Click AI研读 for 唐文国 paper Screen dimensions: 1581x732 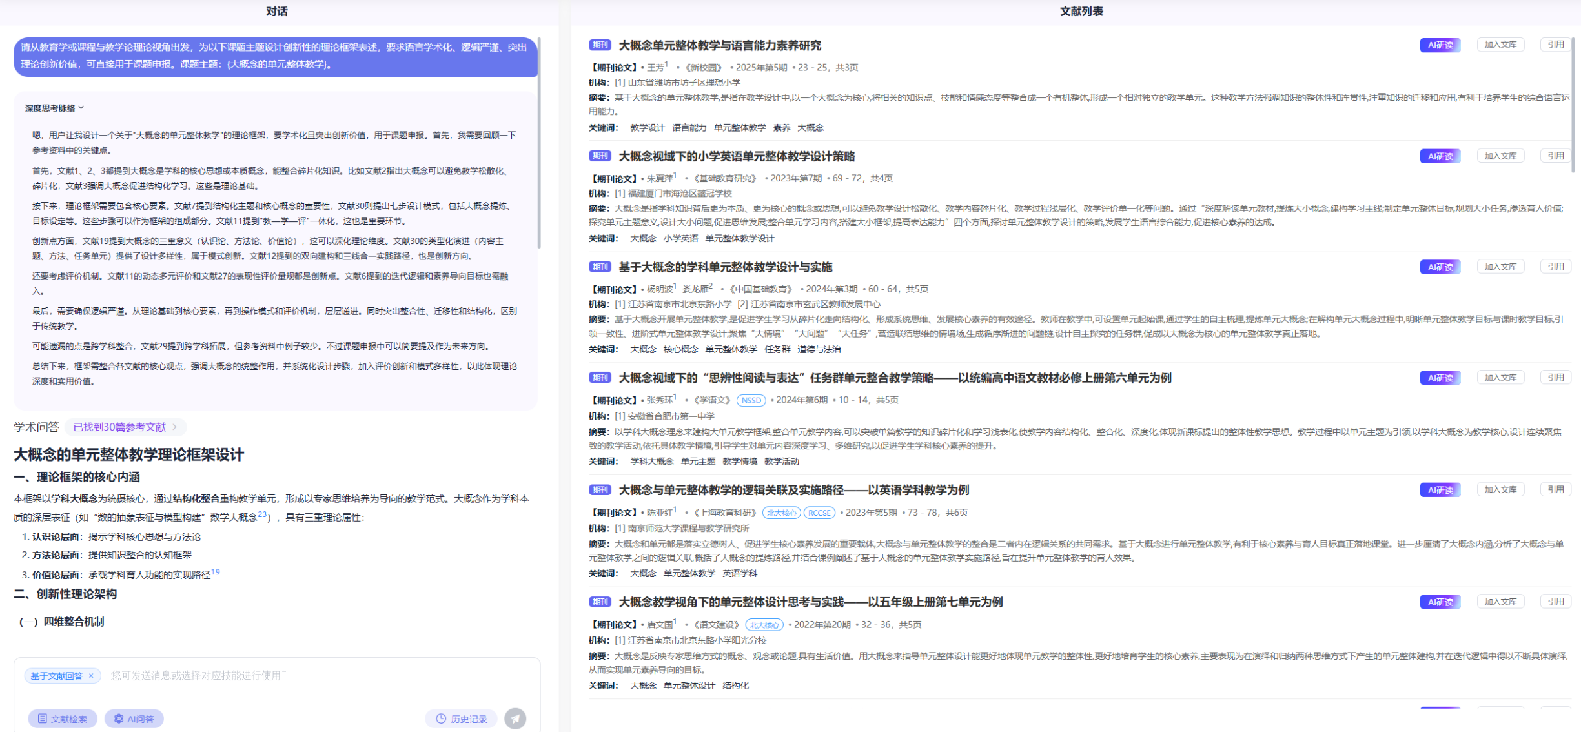[1440, 602]
